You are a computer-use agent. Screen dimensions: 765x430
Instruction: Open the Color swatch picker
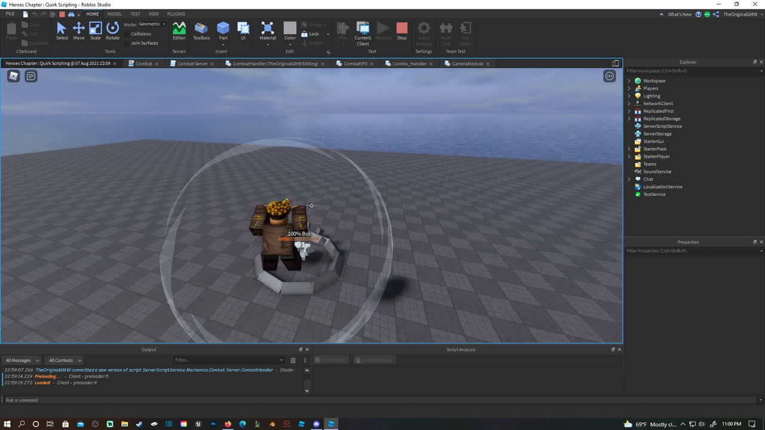[290, 31]
